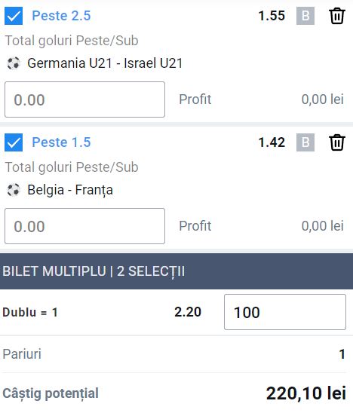Remove the Peste 1.5 selection with trash icon

point(337,142)
